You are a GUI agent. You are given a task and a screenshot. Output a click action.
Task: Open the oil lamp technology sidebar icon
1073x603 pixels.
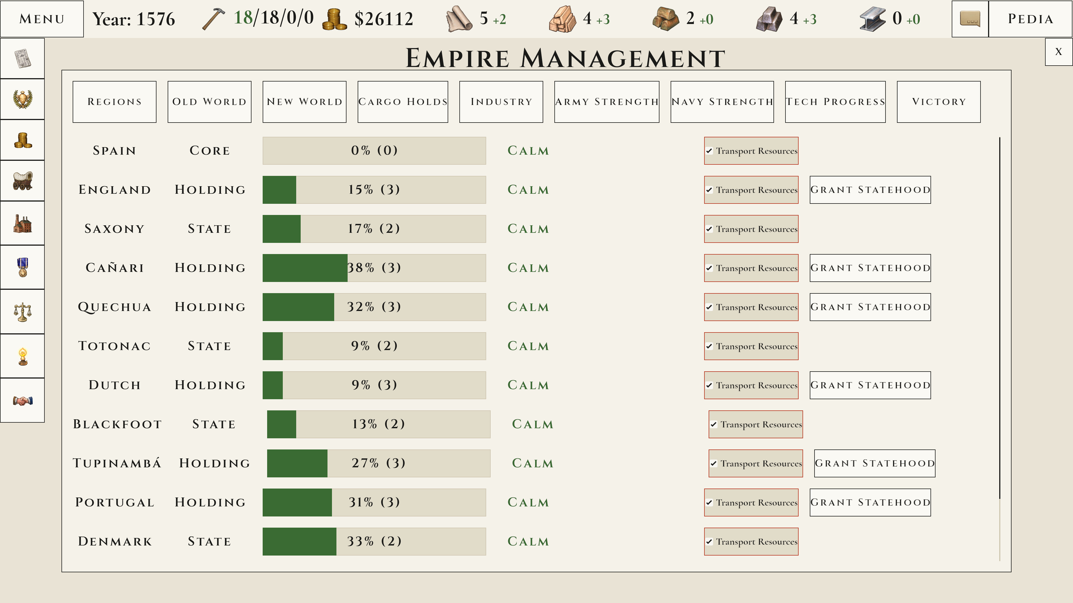tap(22, 356)
